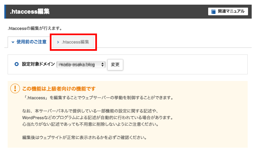Click heading この機能は上級者向けの機能です

pyautogui.click(x=59, y=89)
